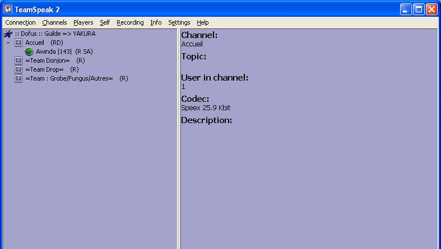Click the Accueil channel icon
441x249 pixels.
tap(18, 43)
